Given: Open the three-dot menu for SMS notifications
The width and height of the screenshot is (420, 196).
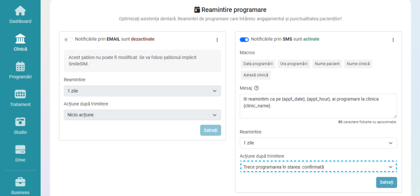Looking at the screenshot, I should click(x=393, y=40).
